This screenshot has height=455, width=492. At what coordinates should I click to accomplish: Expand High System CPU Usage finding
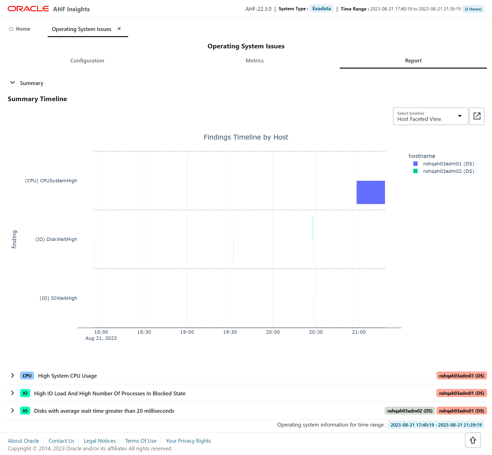(13, 375)
